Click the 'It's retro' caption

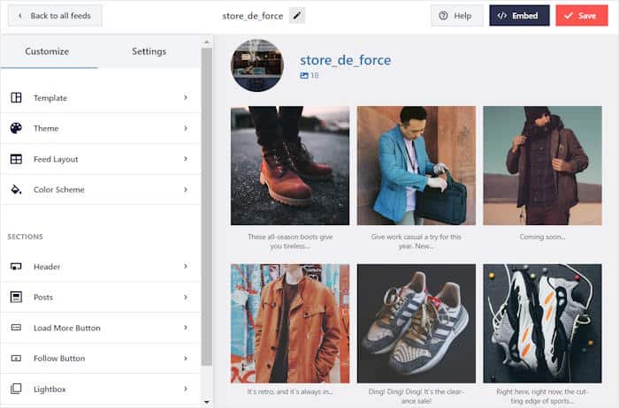[290, 392]
